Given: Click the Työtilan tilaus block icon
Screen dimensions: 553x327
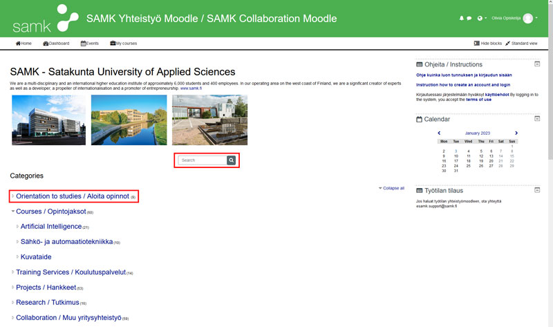Looking at the screenshot, I should click(x=420, y=191).
